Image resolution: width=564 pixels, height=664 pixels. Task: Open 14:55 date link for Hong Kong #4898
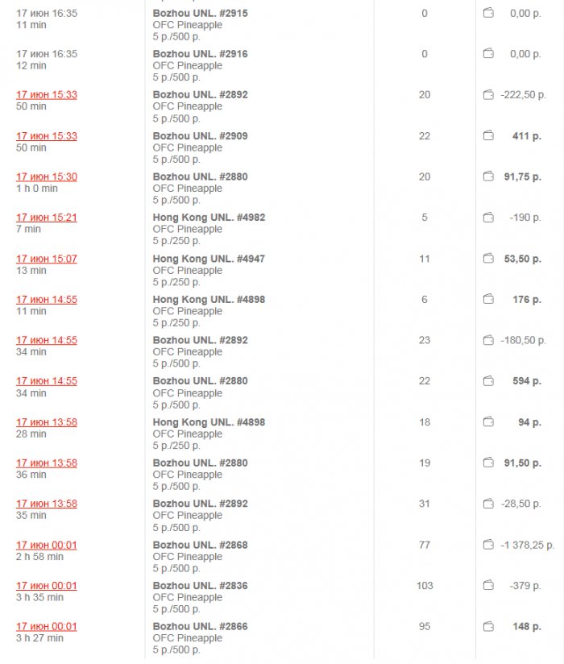click(x=47, y=300)
